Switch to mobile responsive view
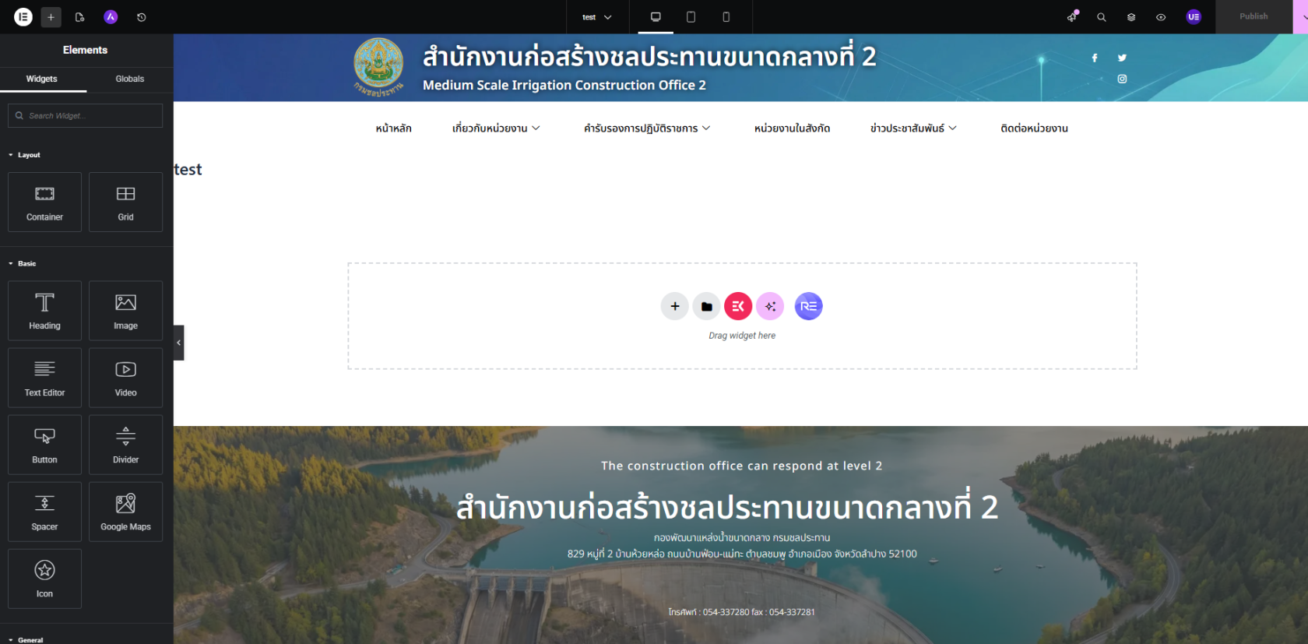This screenshot has height=644, width=1308. [x=726, y=16]
